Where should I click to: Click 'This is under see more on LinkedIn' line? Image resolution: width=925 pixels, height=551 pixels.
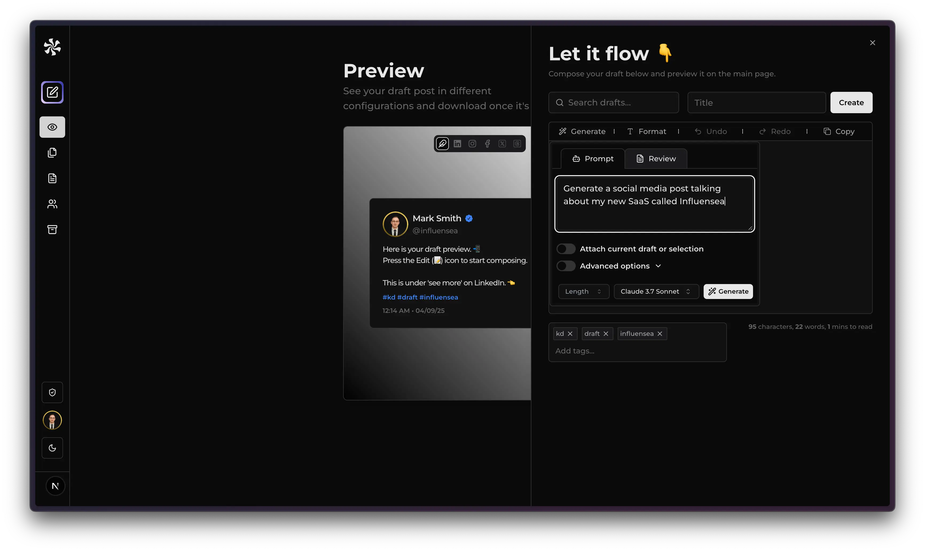[x=449, y=283]
